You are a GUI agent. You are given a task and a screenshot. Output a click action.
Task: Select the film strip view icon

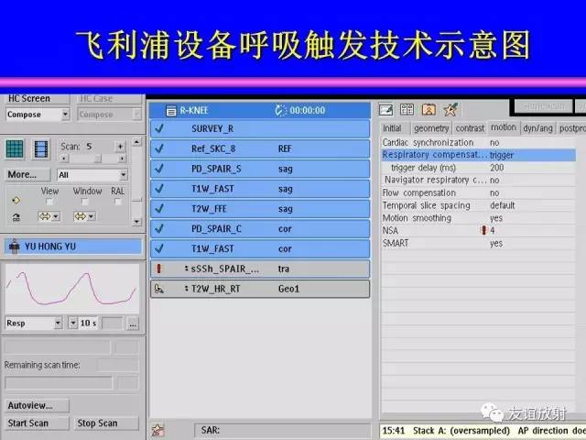tap(40, 149)
